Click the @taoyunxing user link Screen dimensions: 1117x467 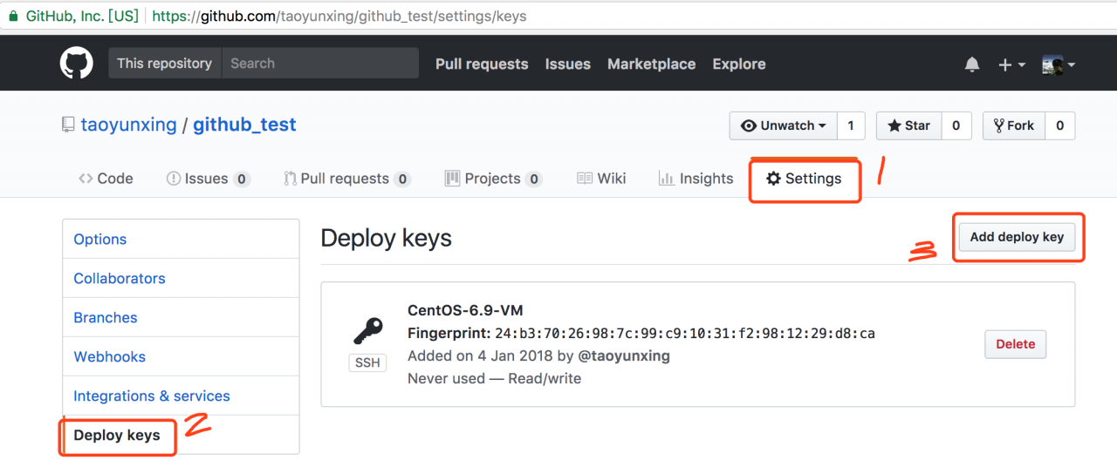(624, 355)
